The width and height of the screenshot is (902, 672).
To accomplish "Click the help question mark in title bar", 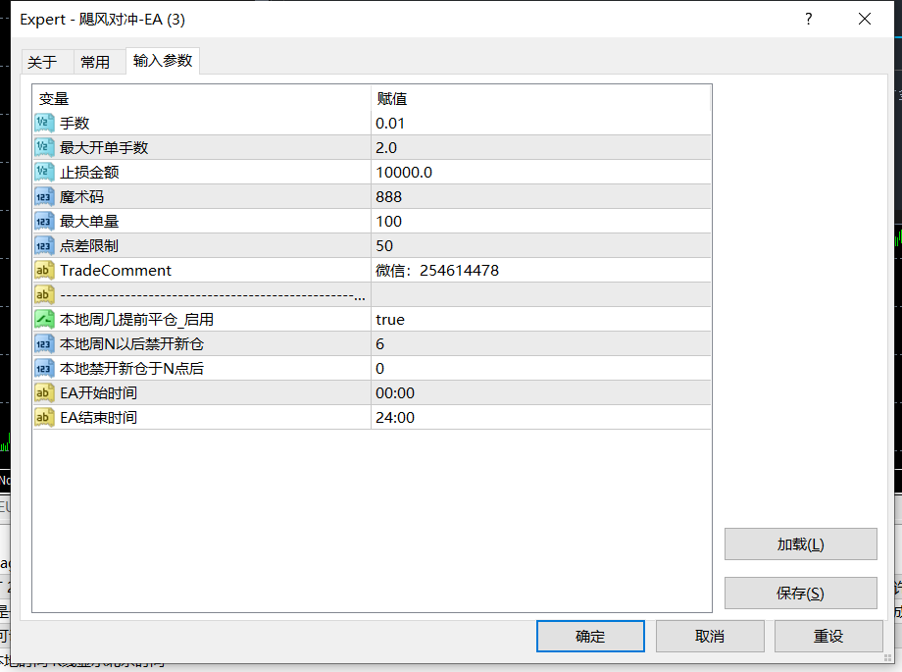I will (809, 19).
